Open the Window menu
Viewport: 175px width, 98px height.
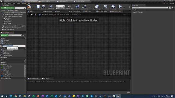(x=24, y=3)
